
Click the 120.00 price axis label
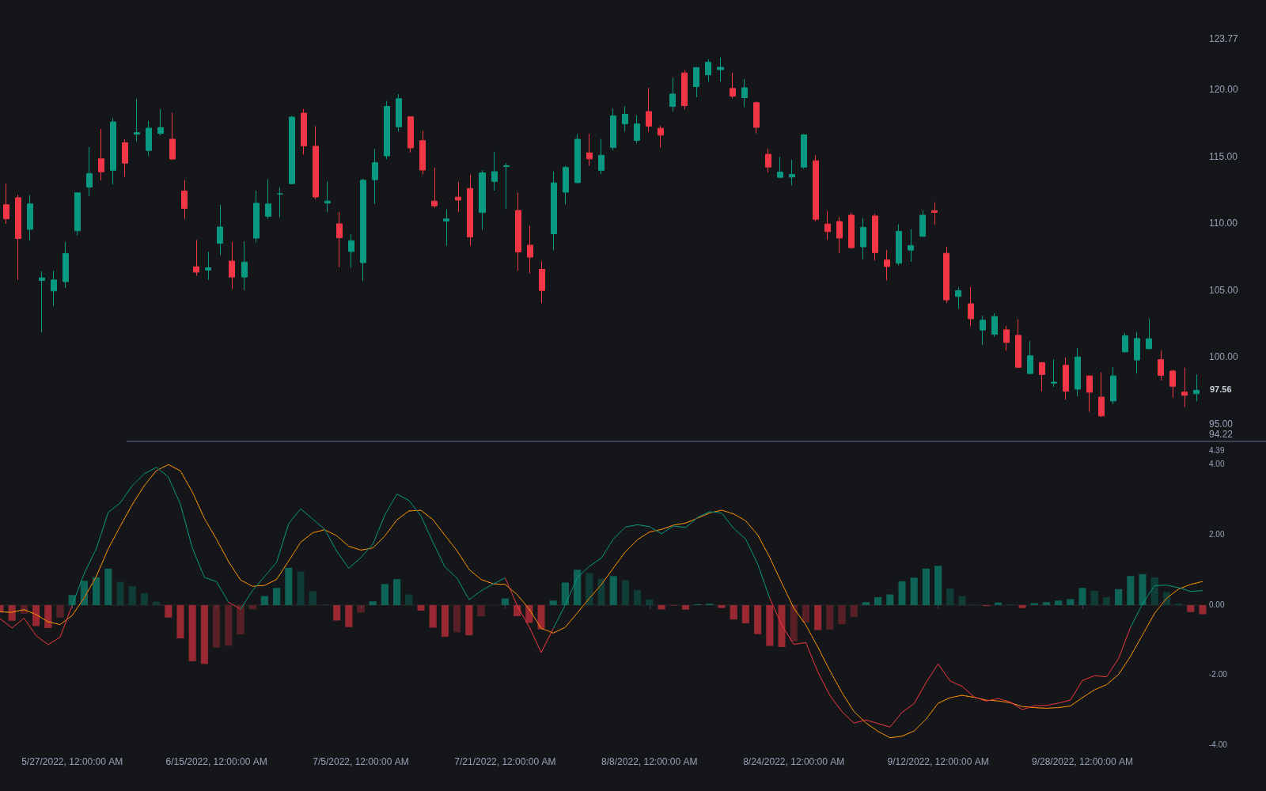tap(1223, 89)
